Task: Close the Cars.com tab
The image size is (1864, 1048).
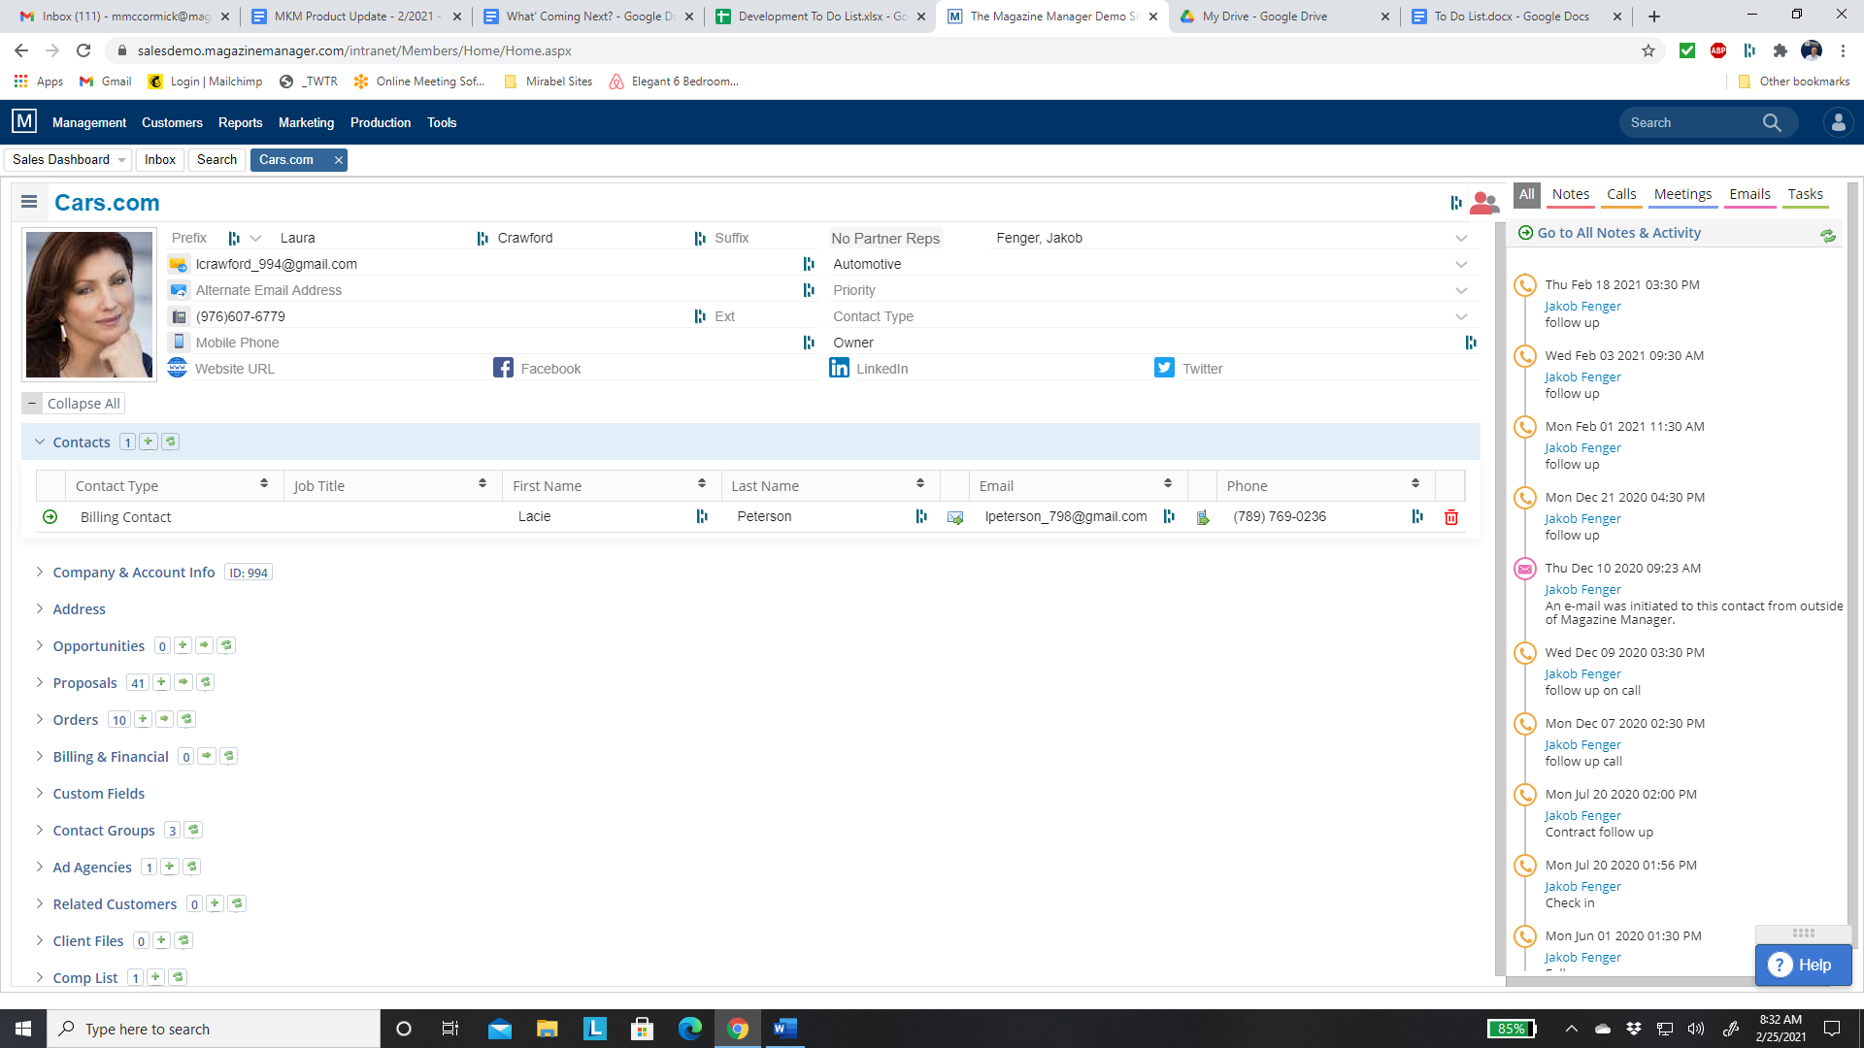Action: click(339, 160)
